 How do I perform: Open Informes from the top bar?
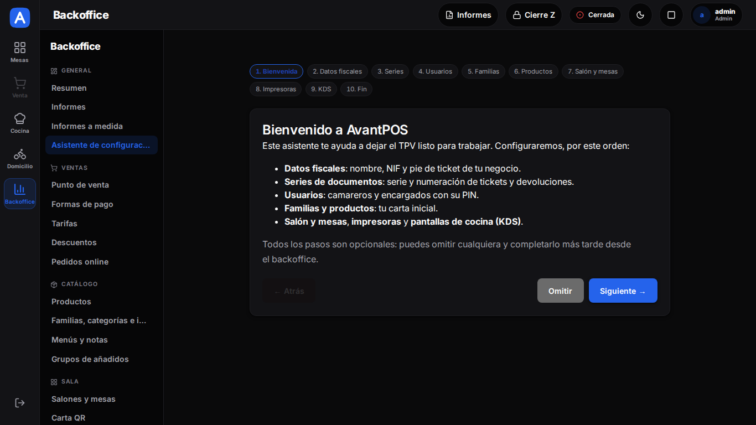(468, 15)
